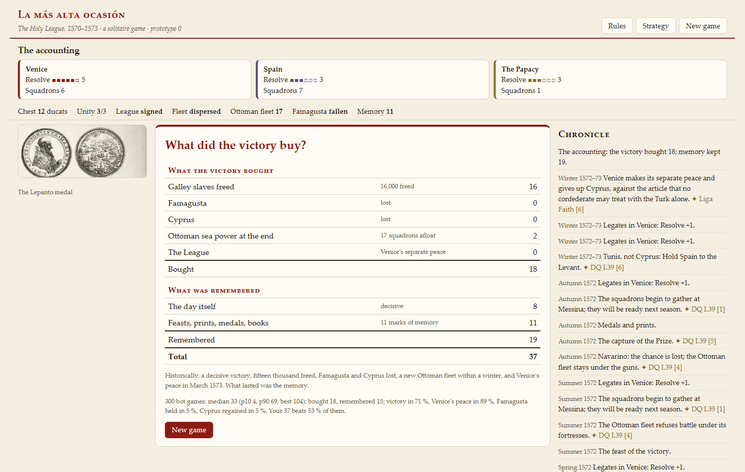Select the Famagusta row label in table
The image size is (745, 472).
(187, 203)
